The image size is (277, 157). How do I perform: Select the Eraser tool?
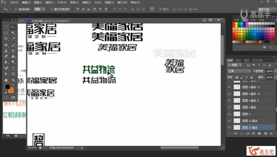tap(6, 57)
